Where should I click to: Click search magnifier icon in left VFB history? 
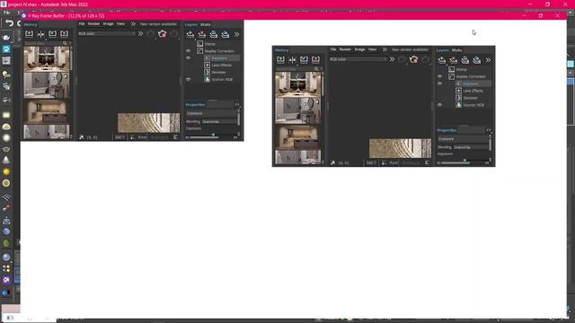pyautogui.click(x=65, y=43)
